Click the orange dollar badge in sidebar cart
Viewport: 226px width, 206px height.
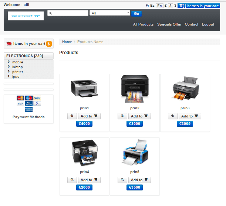(x=49, y=44)
